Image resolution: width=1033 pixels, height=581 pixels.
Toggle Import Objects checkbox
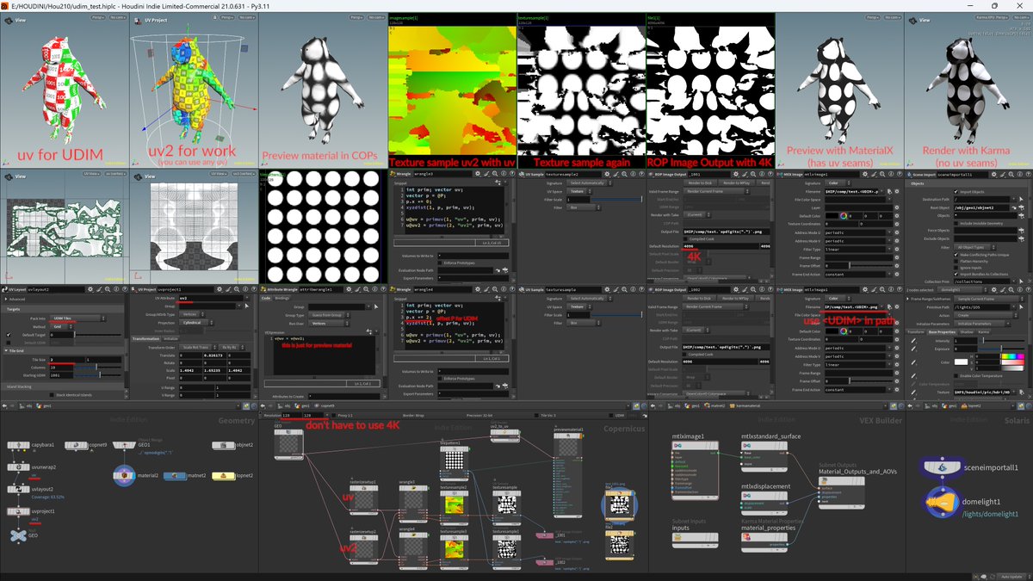coord(956,192)
